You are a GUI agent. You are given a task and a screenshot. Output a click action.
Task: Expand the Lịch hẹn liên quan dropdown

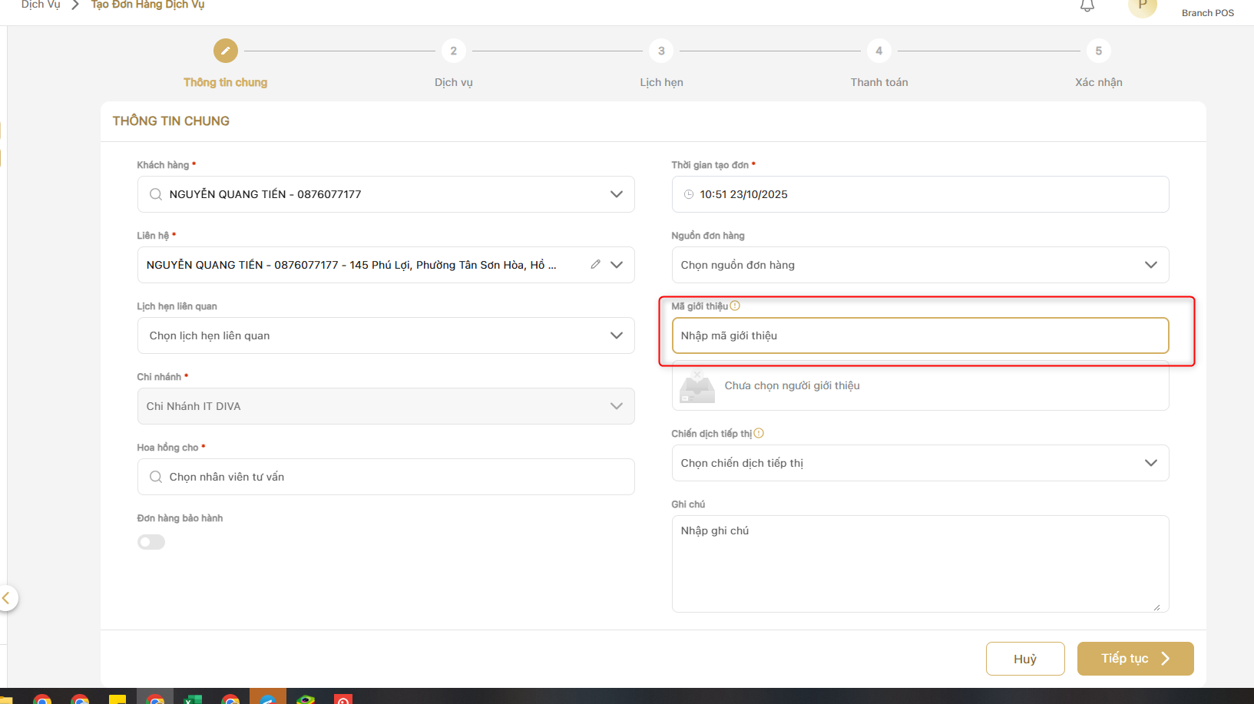pos(616,335)
